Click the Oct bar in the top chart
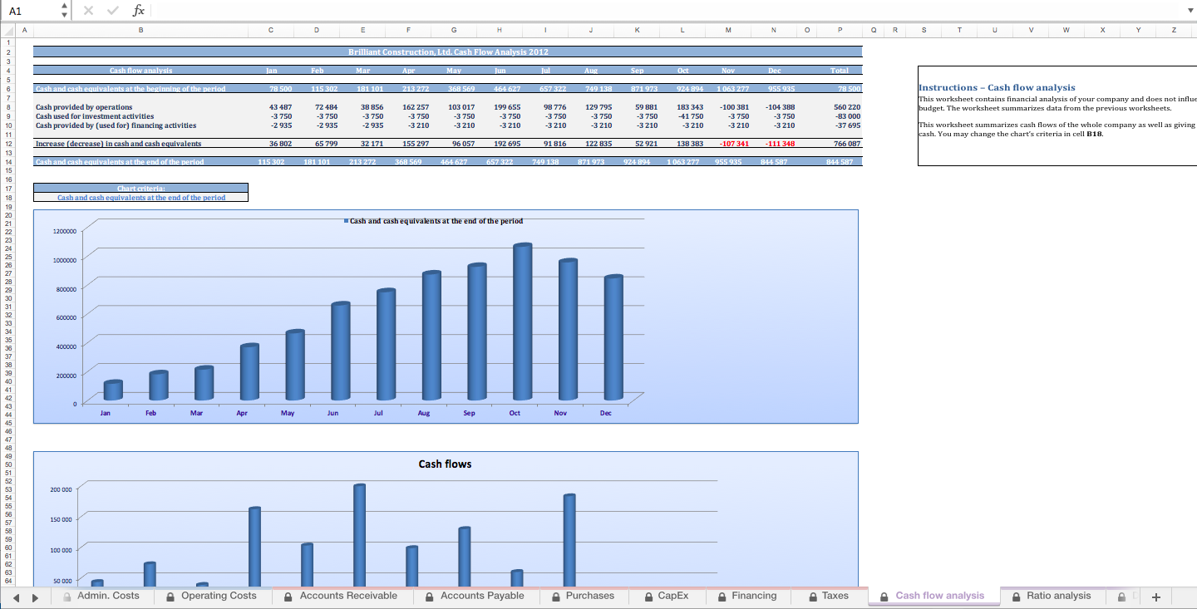Viewport: 1197px width, 609px height. pyautogui.click(x=522, y=322)
